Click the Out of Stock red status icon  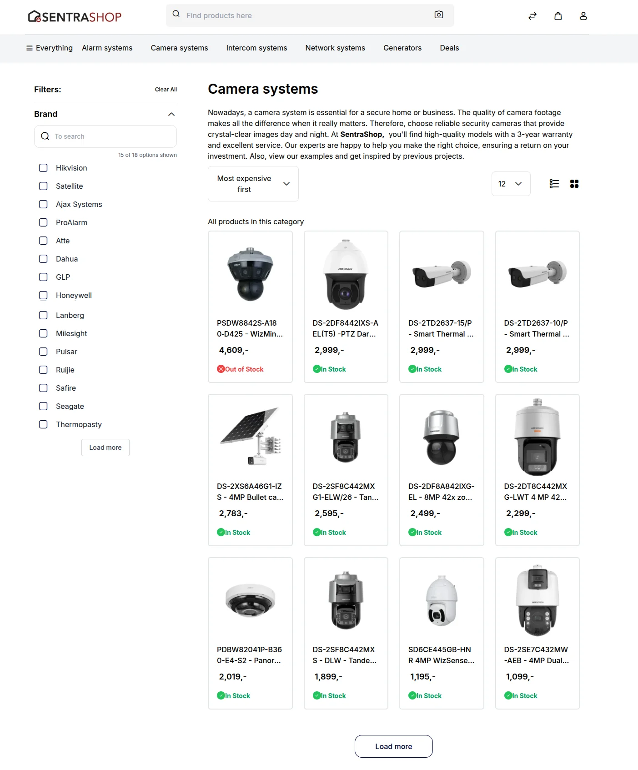click(221, 369)
